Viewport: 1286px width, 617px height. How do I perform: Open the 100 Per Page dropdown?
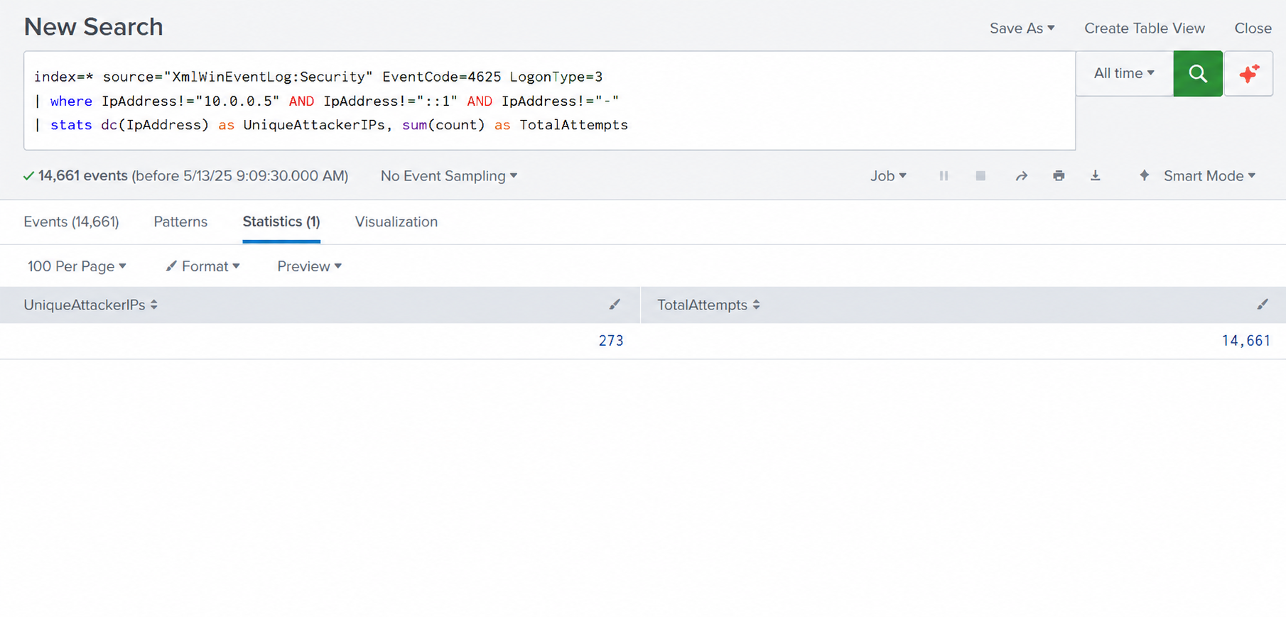[77, 266]
